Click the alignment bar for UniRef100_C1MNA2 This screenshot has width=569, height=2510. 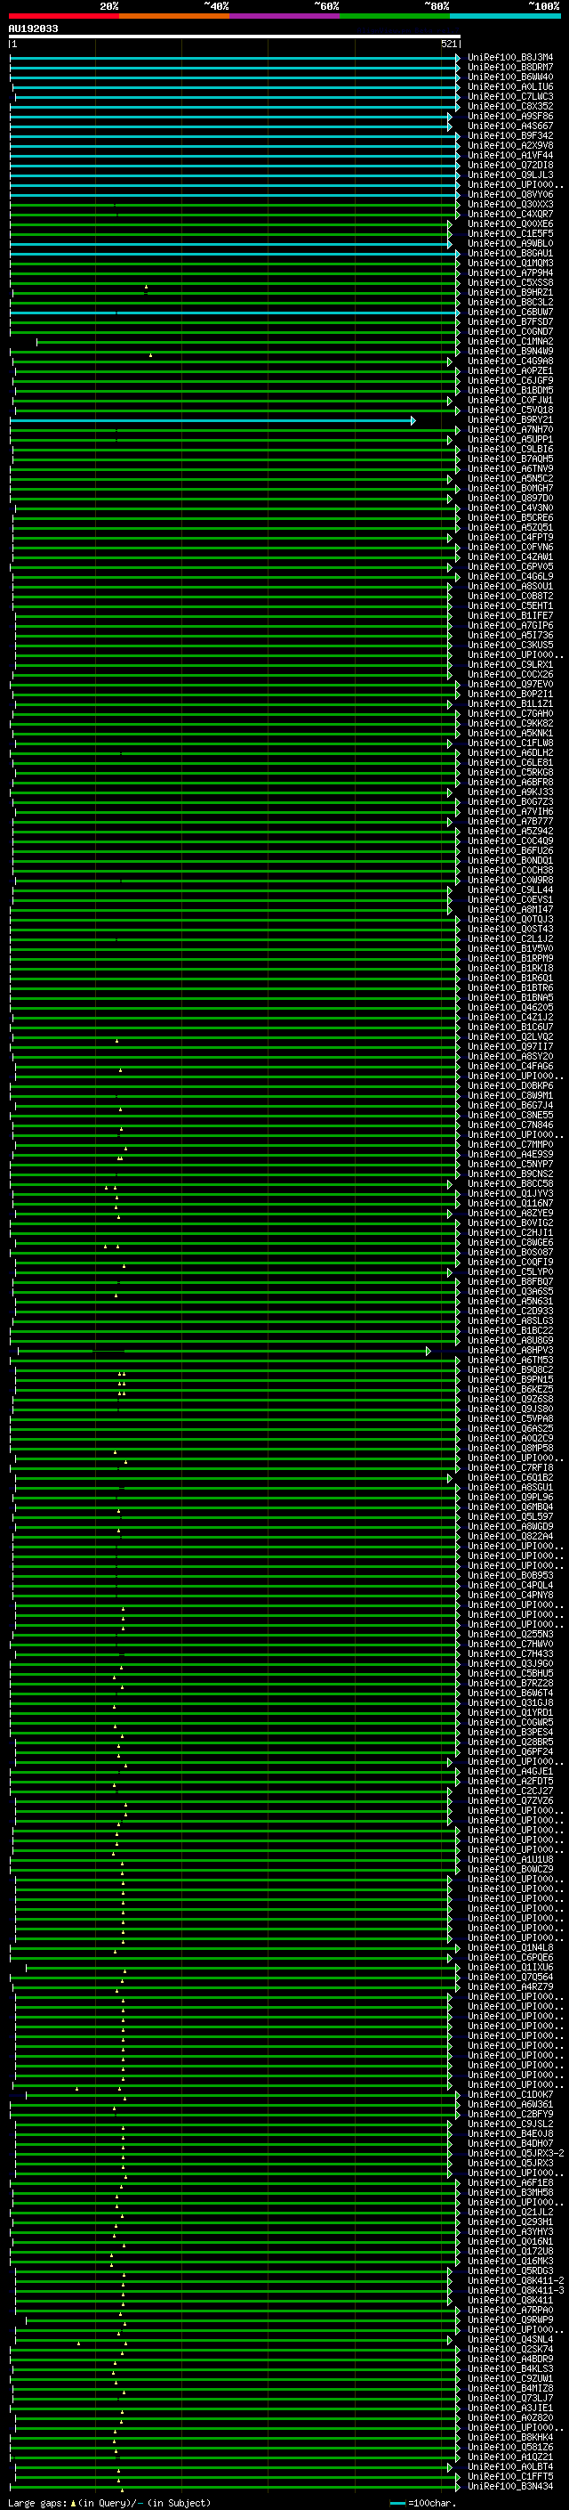pyautogui.click(x=248, y=342)
